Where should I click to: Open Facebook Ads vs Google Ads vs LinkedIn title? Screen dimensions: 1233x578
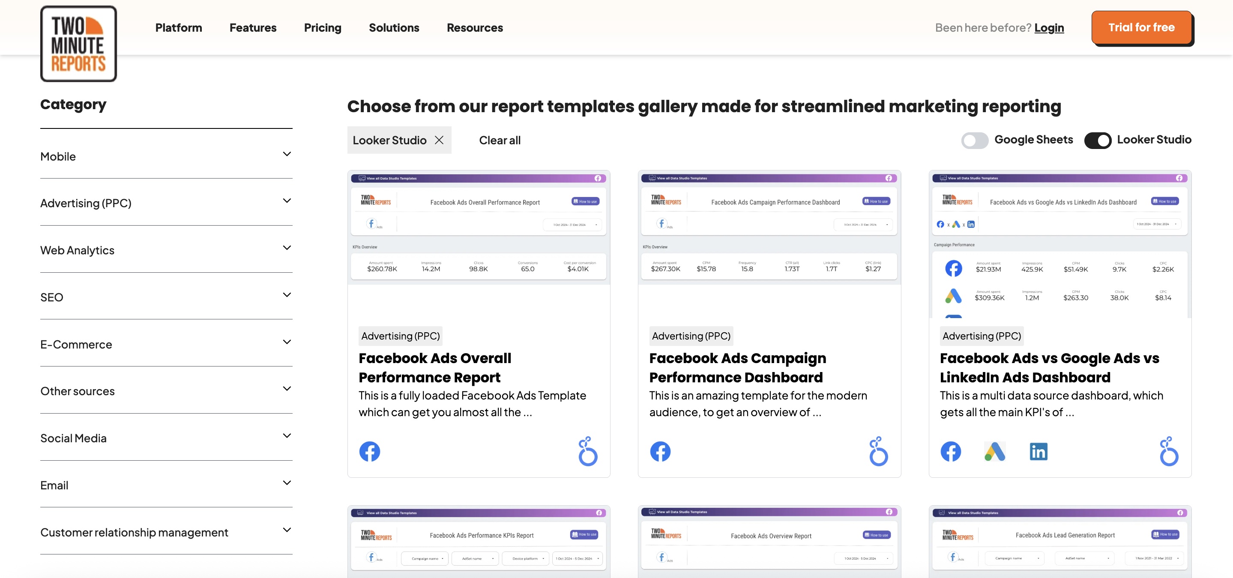tap(1049, 367)
